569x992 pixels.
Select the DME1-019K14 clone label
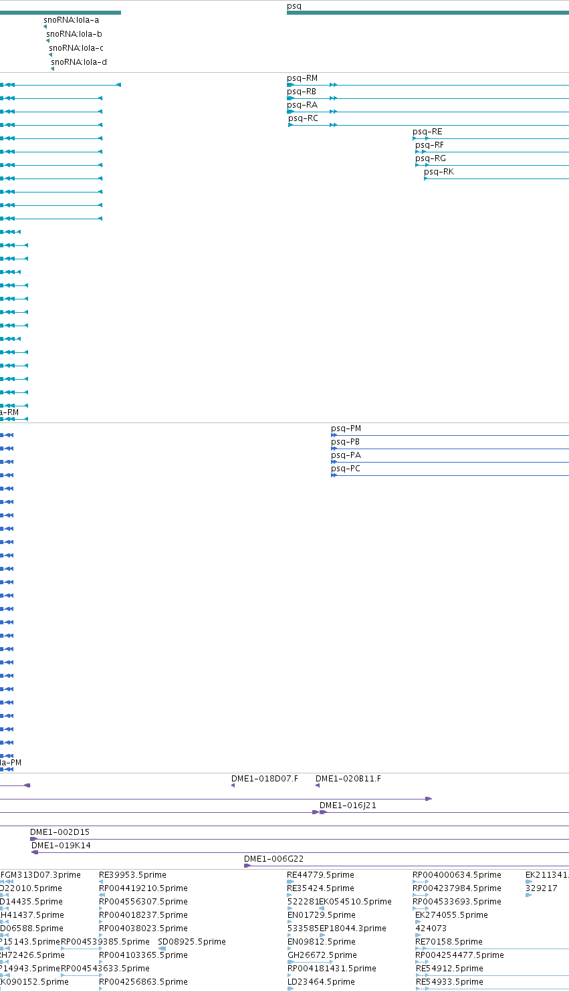pos(61,846)
